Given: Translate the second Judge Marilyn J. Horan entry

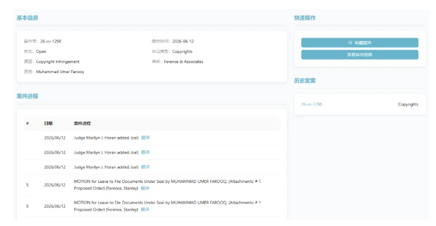Looking at the screenshot, I should (145, 152).
